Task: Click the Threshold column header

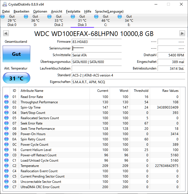Action: (140, 91)
